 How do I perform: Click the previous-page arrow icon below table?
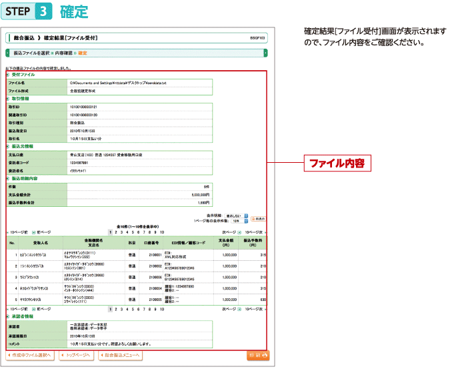pos(34,310)
